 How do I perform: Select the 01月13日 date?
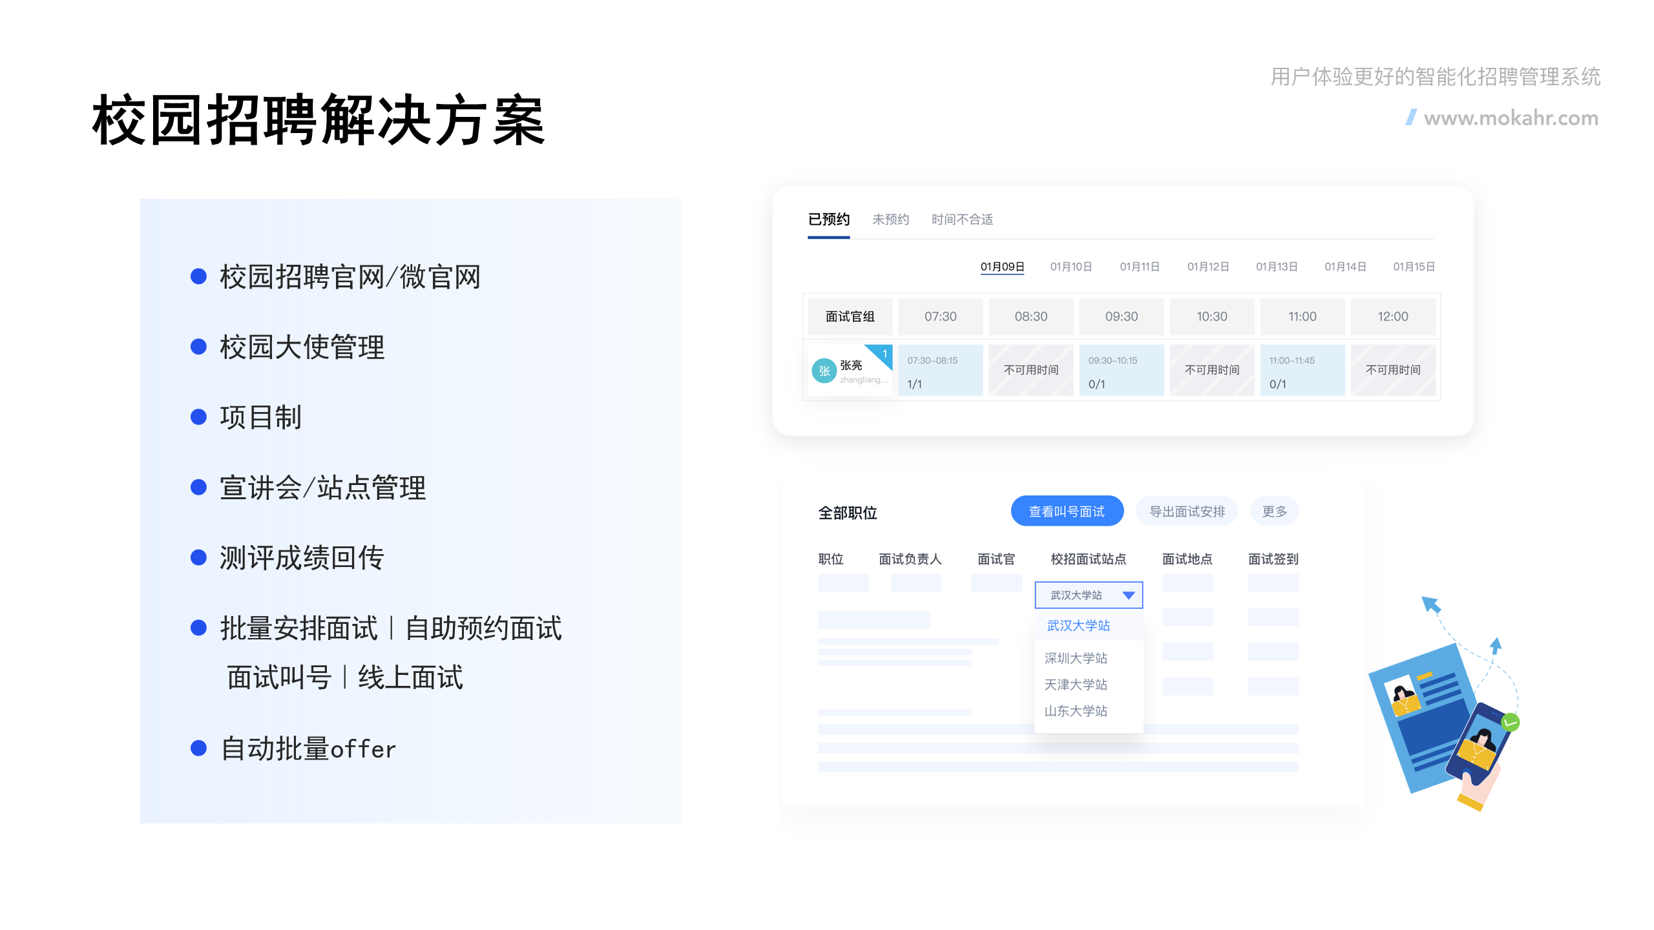tap(1277, 267)
